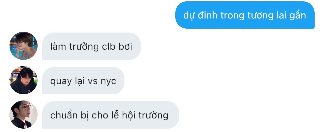Open the swimming pool profile avatar
The image size is (324, 132).
coord(23,46)
